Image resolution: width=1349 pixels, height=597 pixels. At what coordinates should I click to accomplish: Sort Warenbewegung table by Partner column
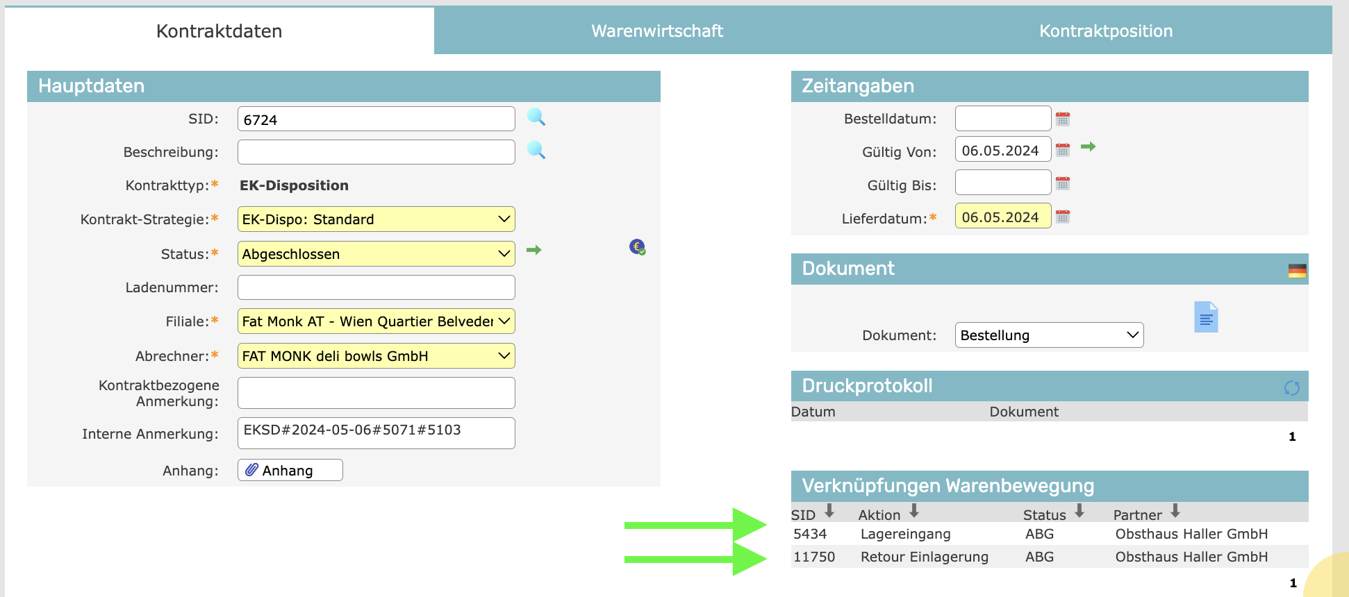(1175, 512)
